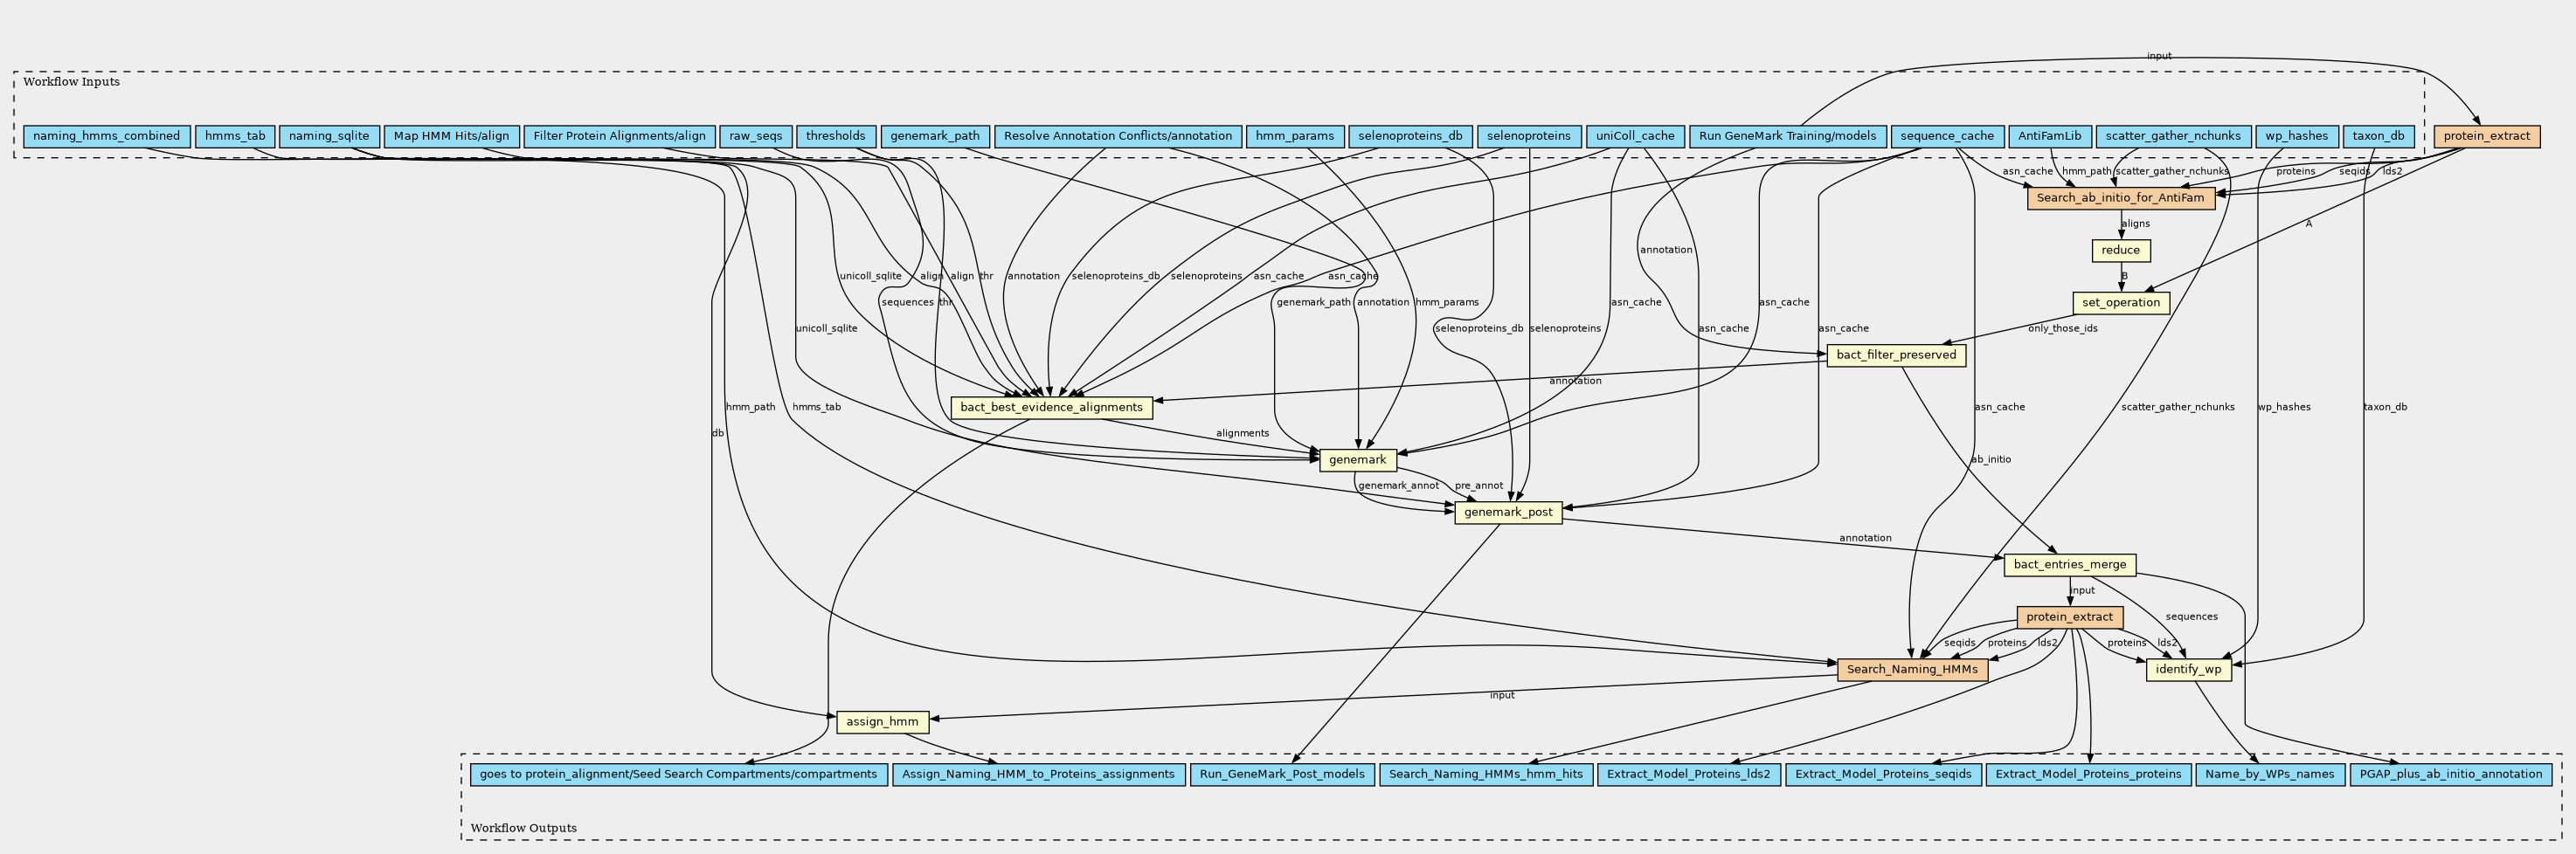Screen dimensions: 2576x854
Task: Click the set_operation step node
Action: (x=2120, y=303)
